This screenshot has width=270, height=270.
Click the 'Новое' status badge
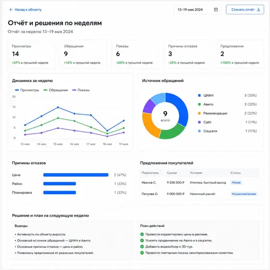point(236,183)
